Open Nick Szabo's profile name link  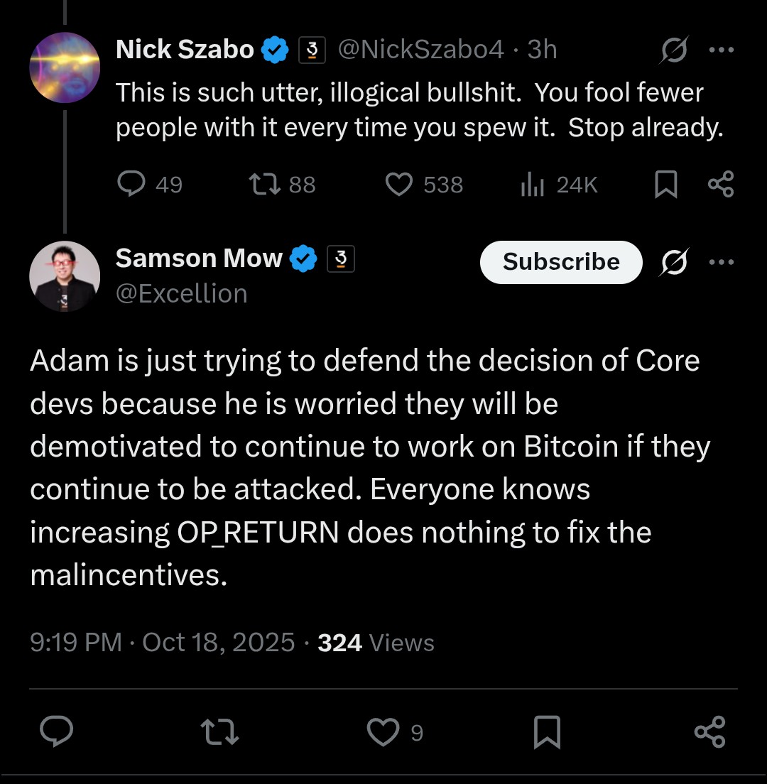pyautogui.click(x=185, y=50)
